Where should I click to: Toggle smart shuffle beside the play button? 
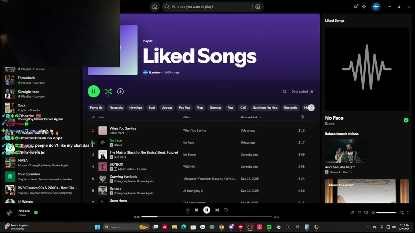pyautogui.click(x=108, y=92)
